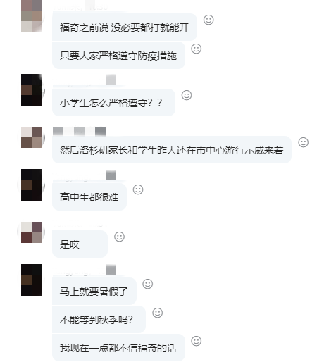Add emoji reaction to 是哎 message

click(119, 237)
